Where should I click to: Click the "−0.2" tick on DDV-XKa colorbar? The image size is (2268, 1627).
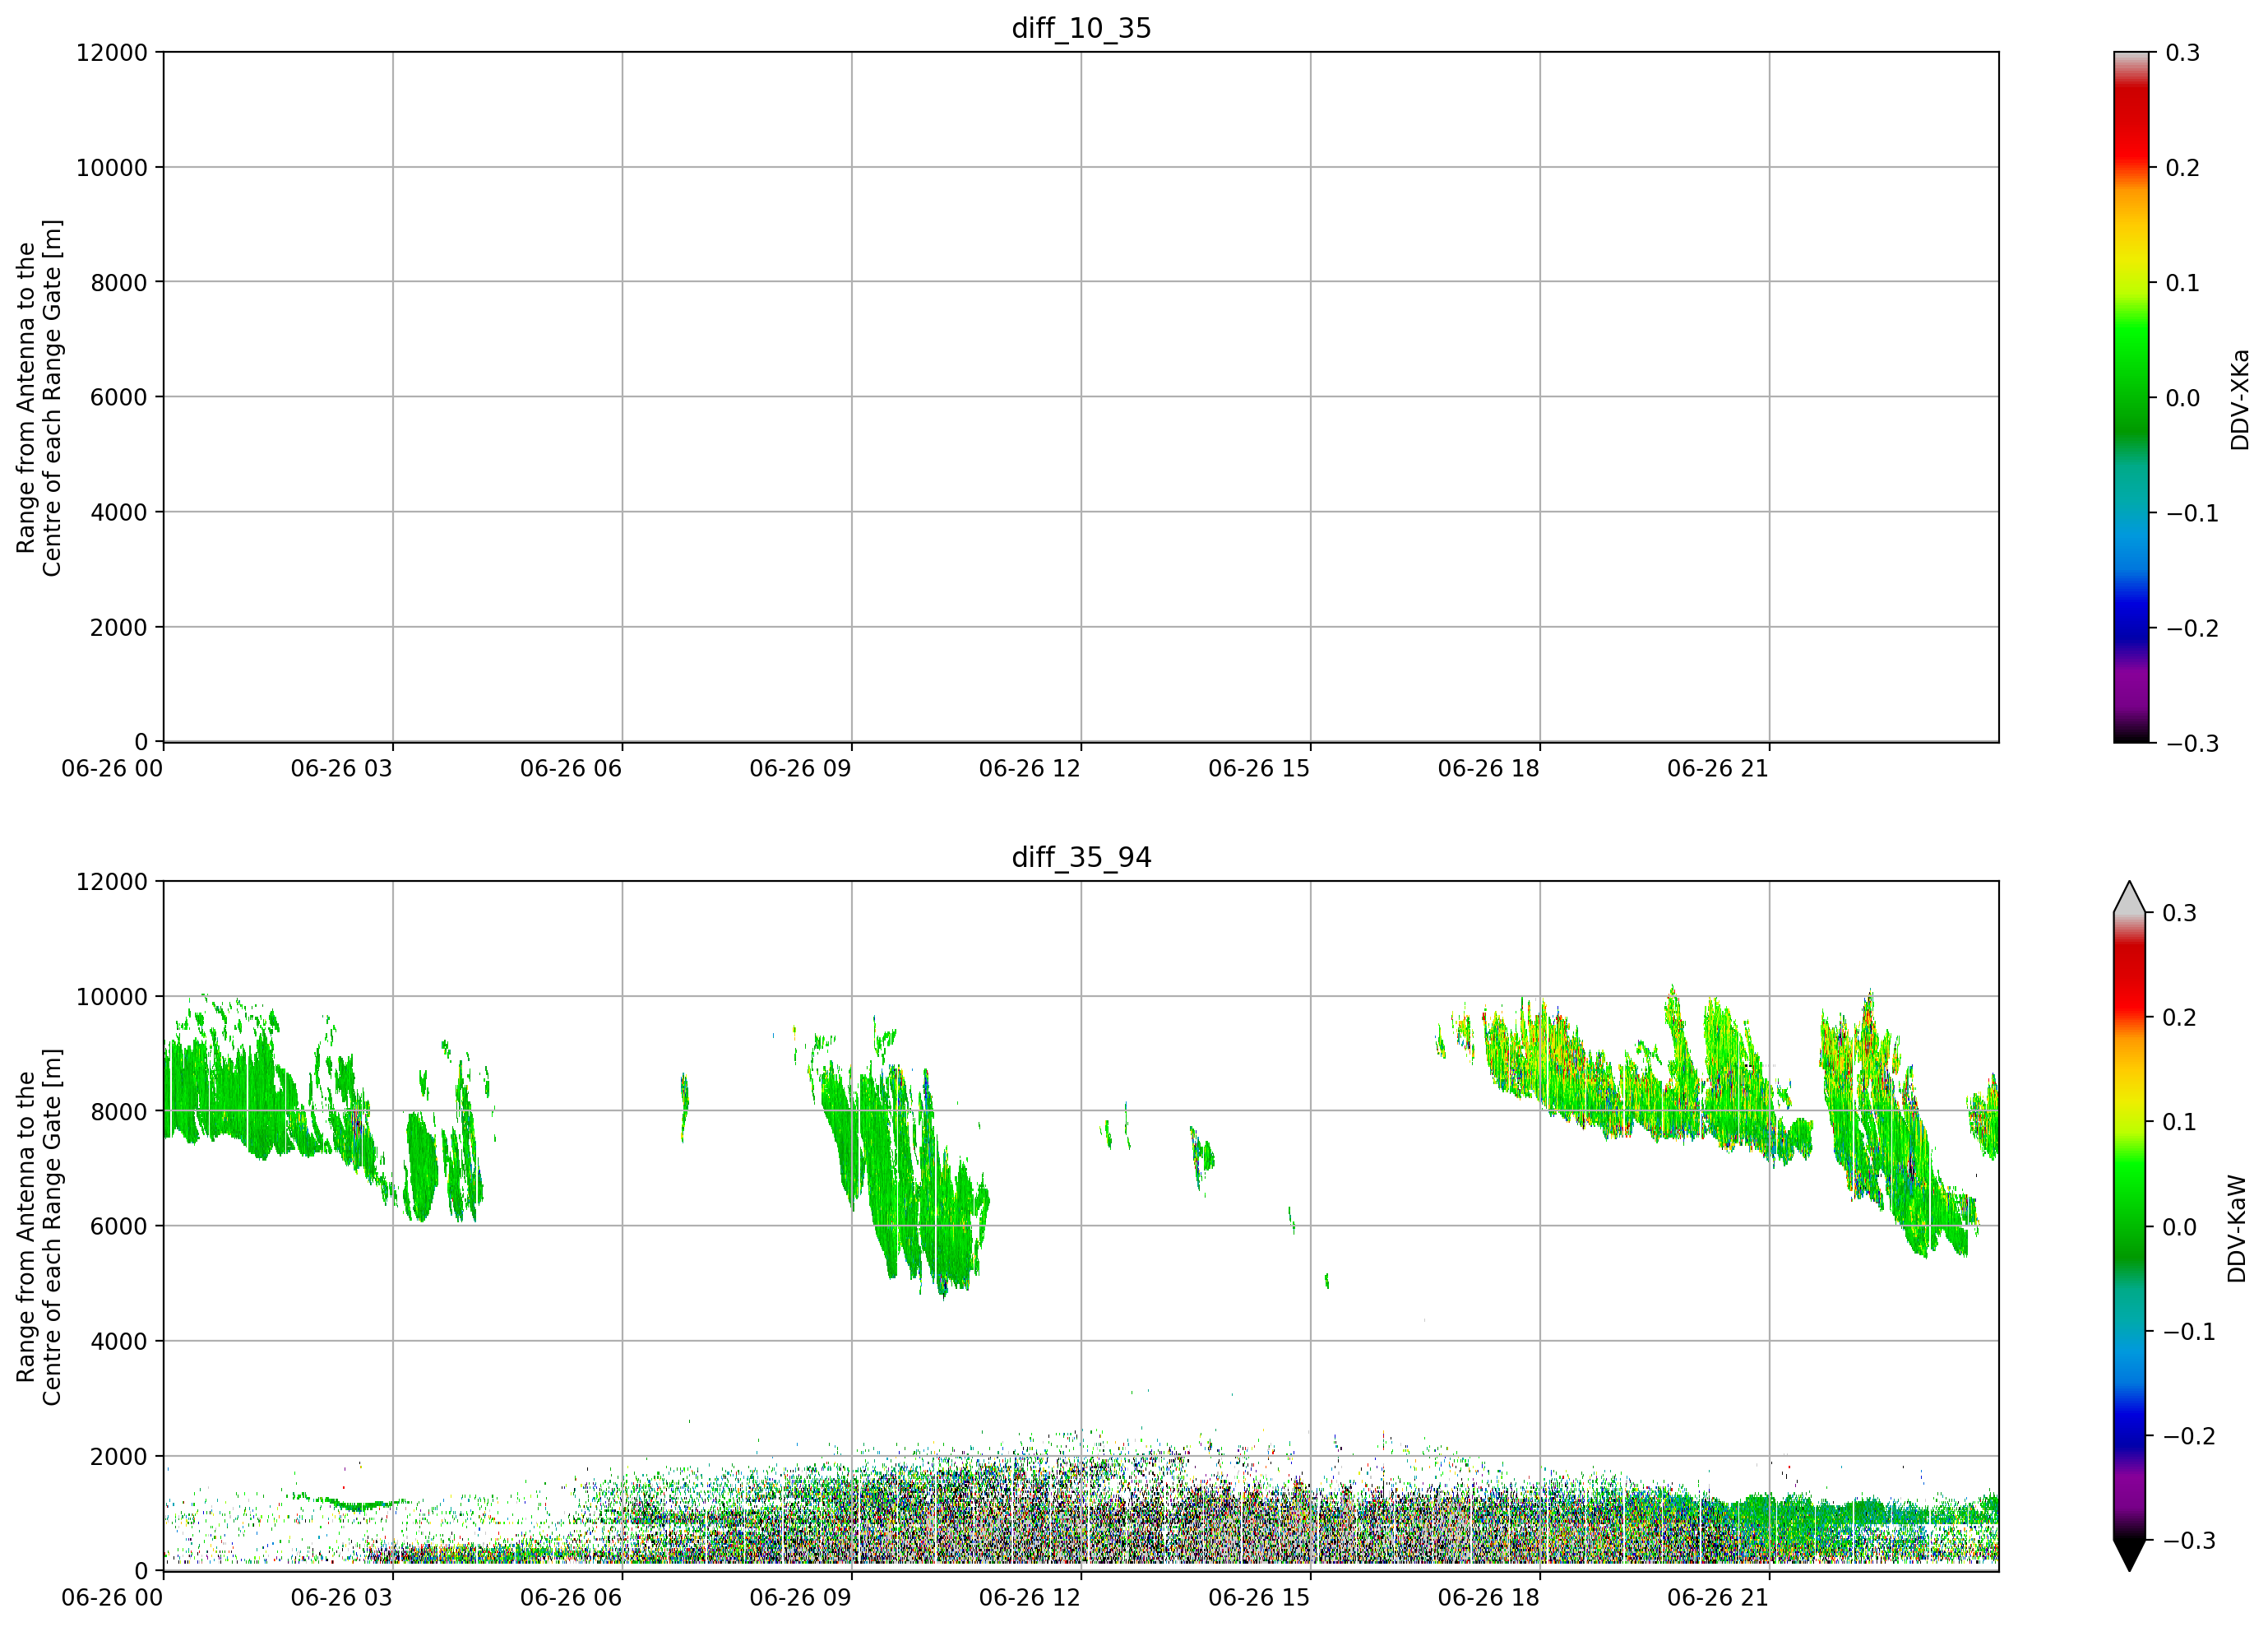[x=2192, y=628]
